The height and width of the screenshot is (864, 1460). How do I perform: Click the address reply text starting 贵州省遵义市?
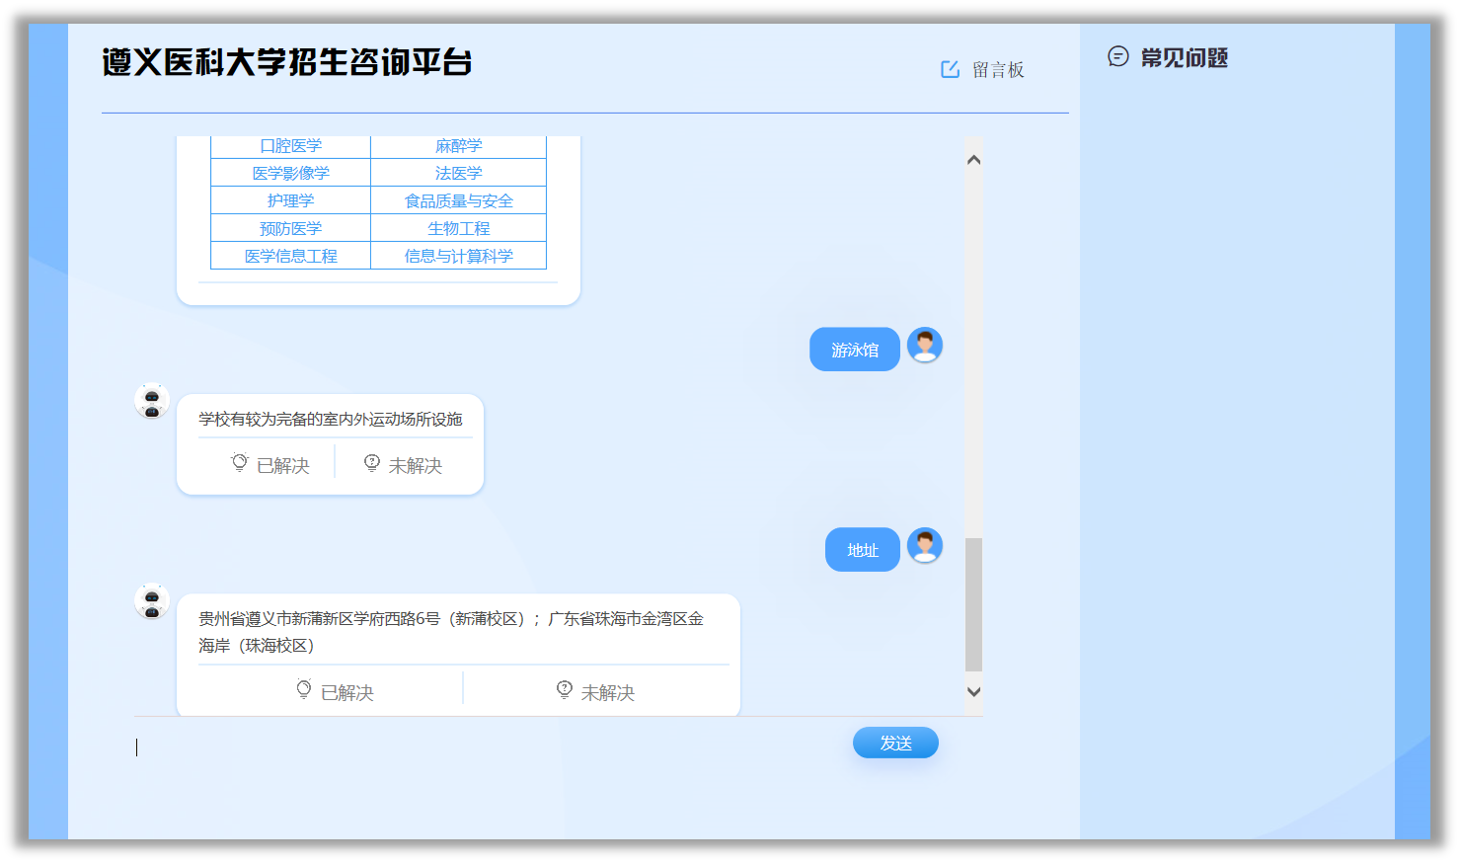tap(451, 632)
